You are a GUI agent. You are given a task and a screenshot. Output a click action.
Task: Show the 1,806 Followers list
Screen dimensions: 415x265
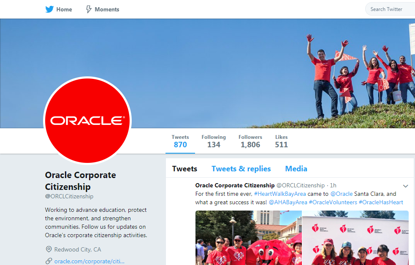coord(250,141)
